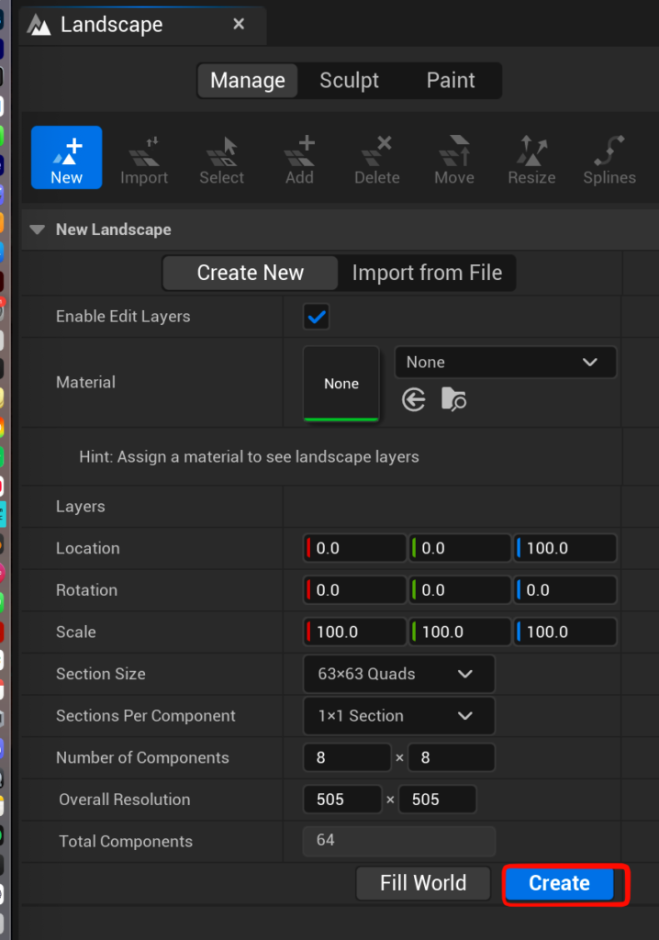
Task: Activate the Select components tool
Action: tap(221, 158)
